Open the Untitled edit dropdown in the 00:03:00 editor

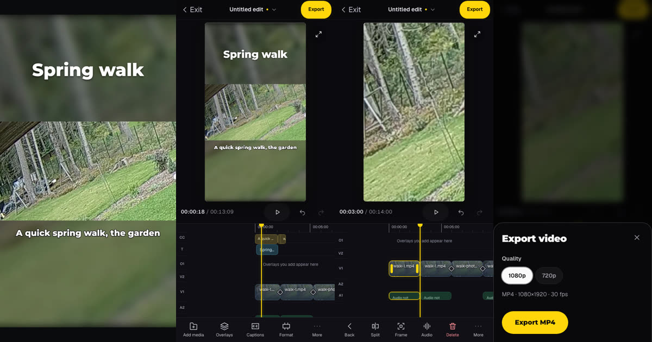pyautogui.click(x=411, y=10)
